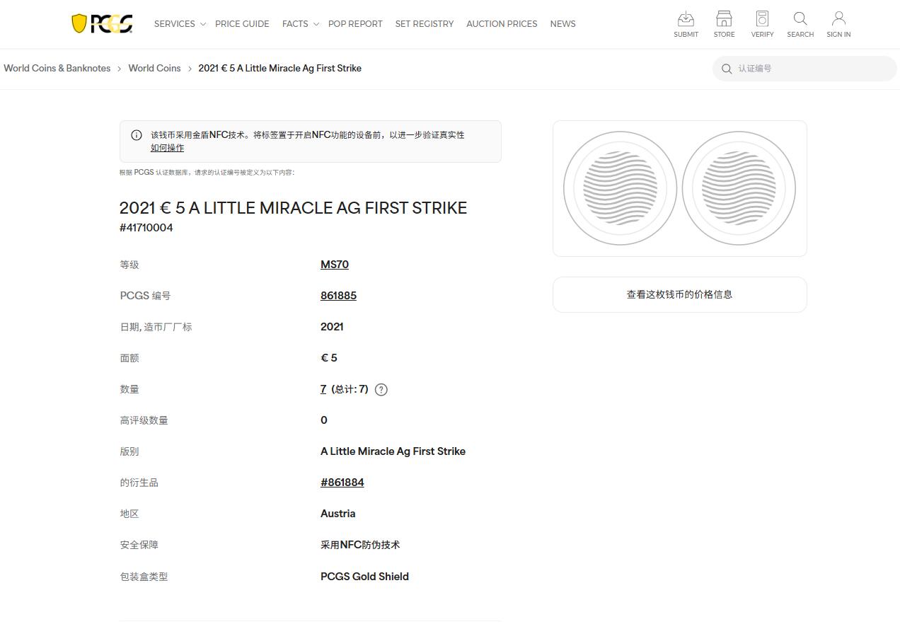Open PCGS number 861885 link
The image size is (900, 629).
click(338, 296)
